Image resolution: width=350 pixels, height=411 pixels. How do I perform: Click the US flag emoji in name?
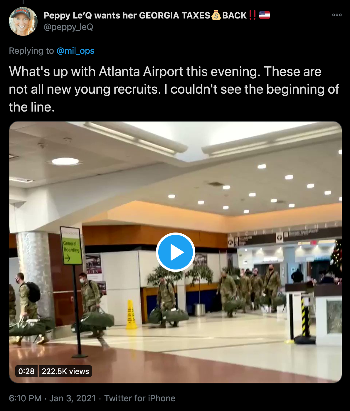point(265,15)
